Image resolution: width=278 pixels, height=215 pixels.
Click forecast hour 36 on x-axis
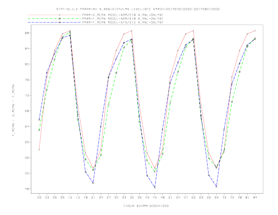132,197
